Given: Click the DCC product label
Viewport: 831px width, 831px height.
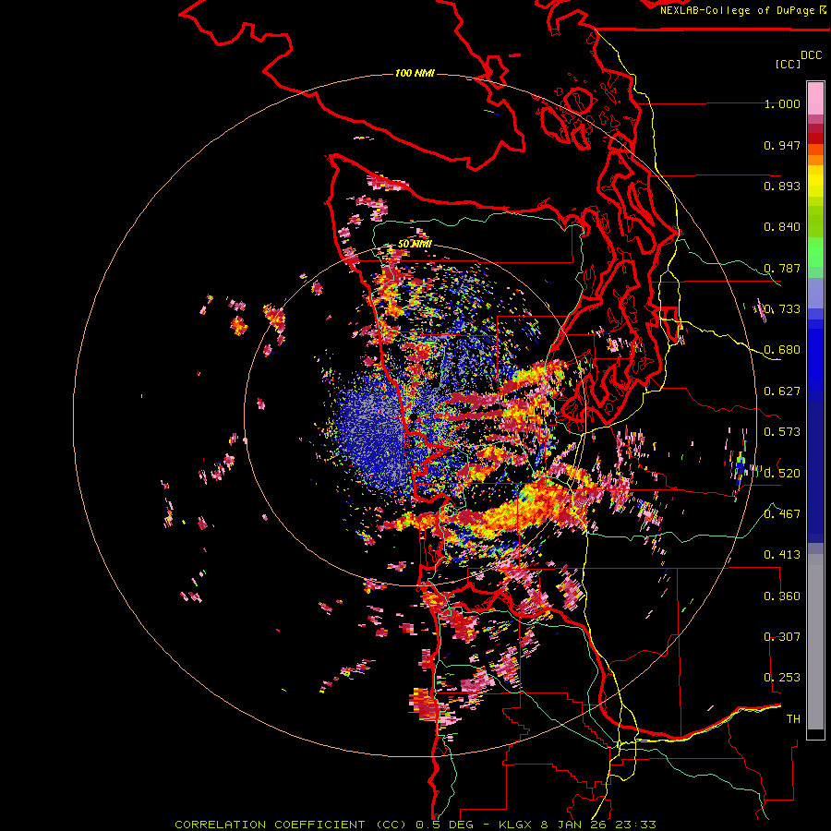Looking at the screenshot, I should (811, 55).
